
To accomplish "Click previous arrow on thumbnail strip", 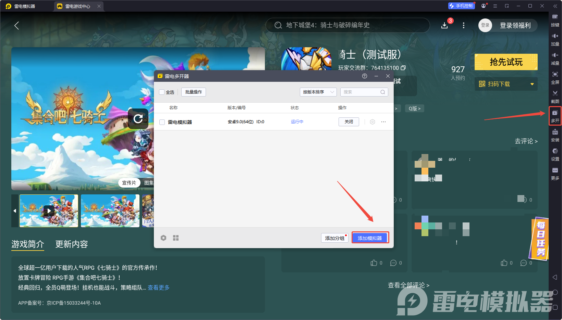I will click(15, 211).
